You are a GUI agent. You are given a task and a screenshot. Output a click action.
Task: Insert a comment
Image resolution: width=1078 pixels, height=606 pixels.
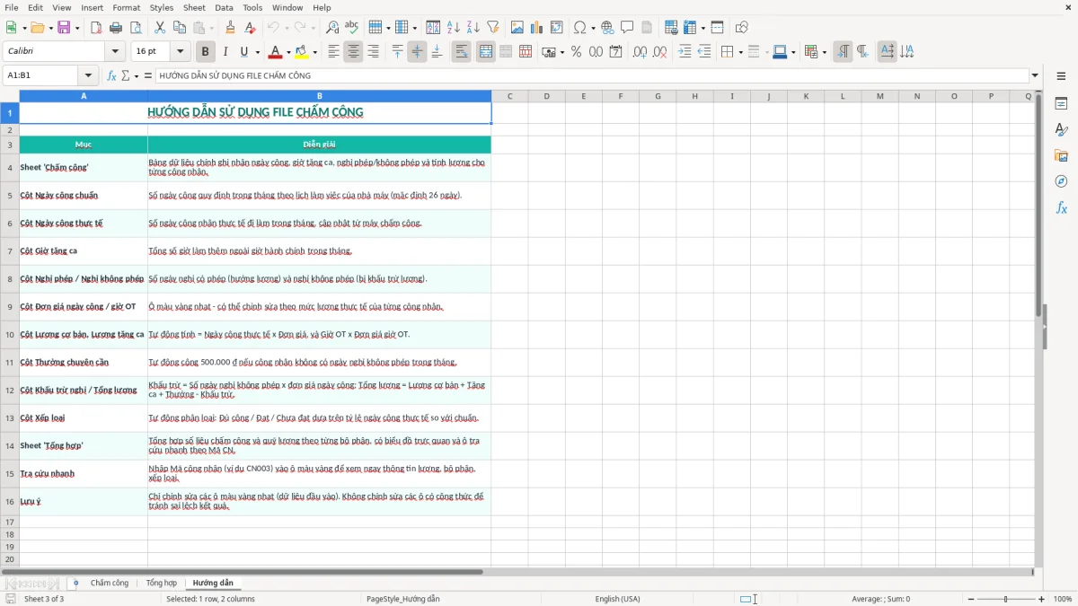(x=627, y=28)
